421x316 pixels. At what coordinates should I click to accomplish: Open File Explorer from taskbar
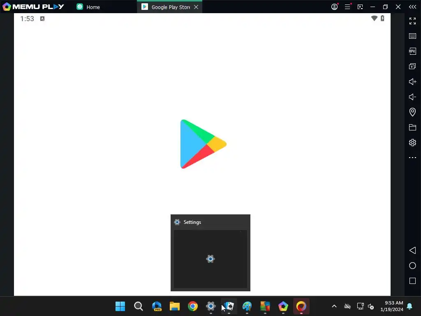[x=174, y=306]
